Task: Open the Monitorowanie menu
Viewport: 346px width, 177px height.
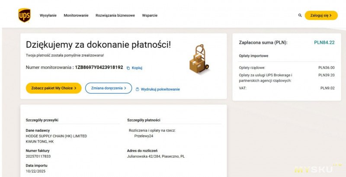Action: pos(76,16)
